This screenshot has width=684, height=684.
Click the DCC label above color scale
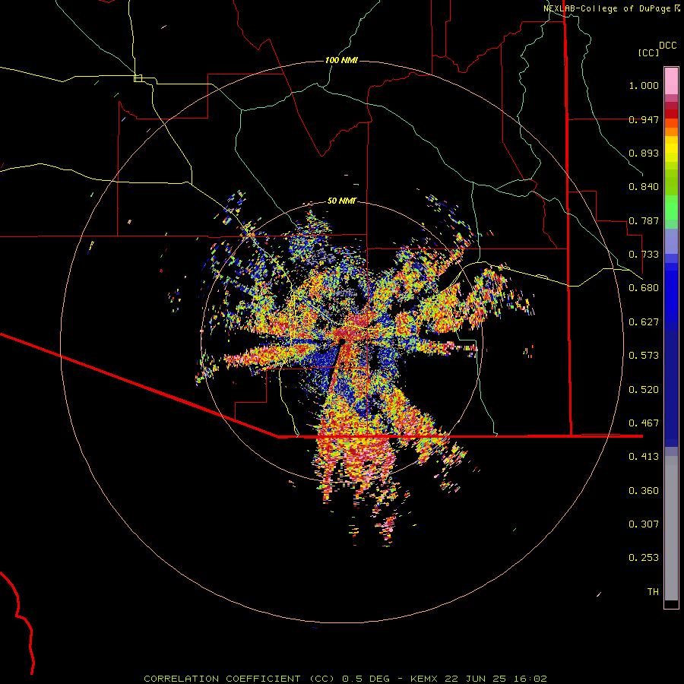667,46
